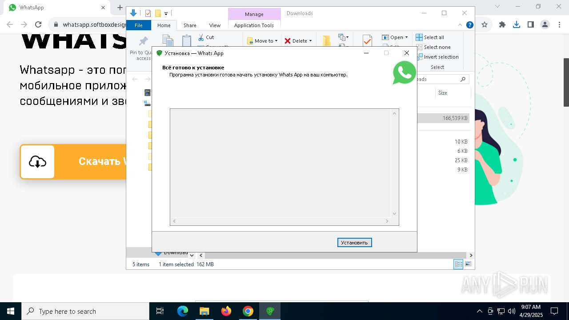Switch Explorer to details view icon
569x320 pixels.
point(458,264)
